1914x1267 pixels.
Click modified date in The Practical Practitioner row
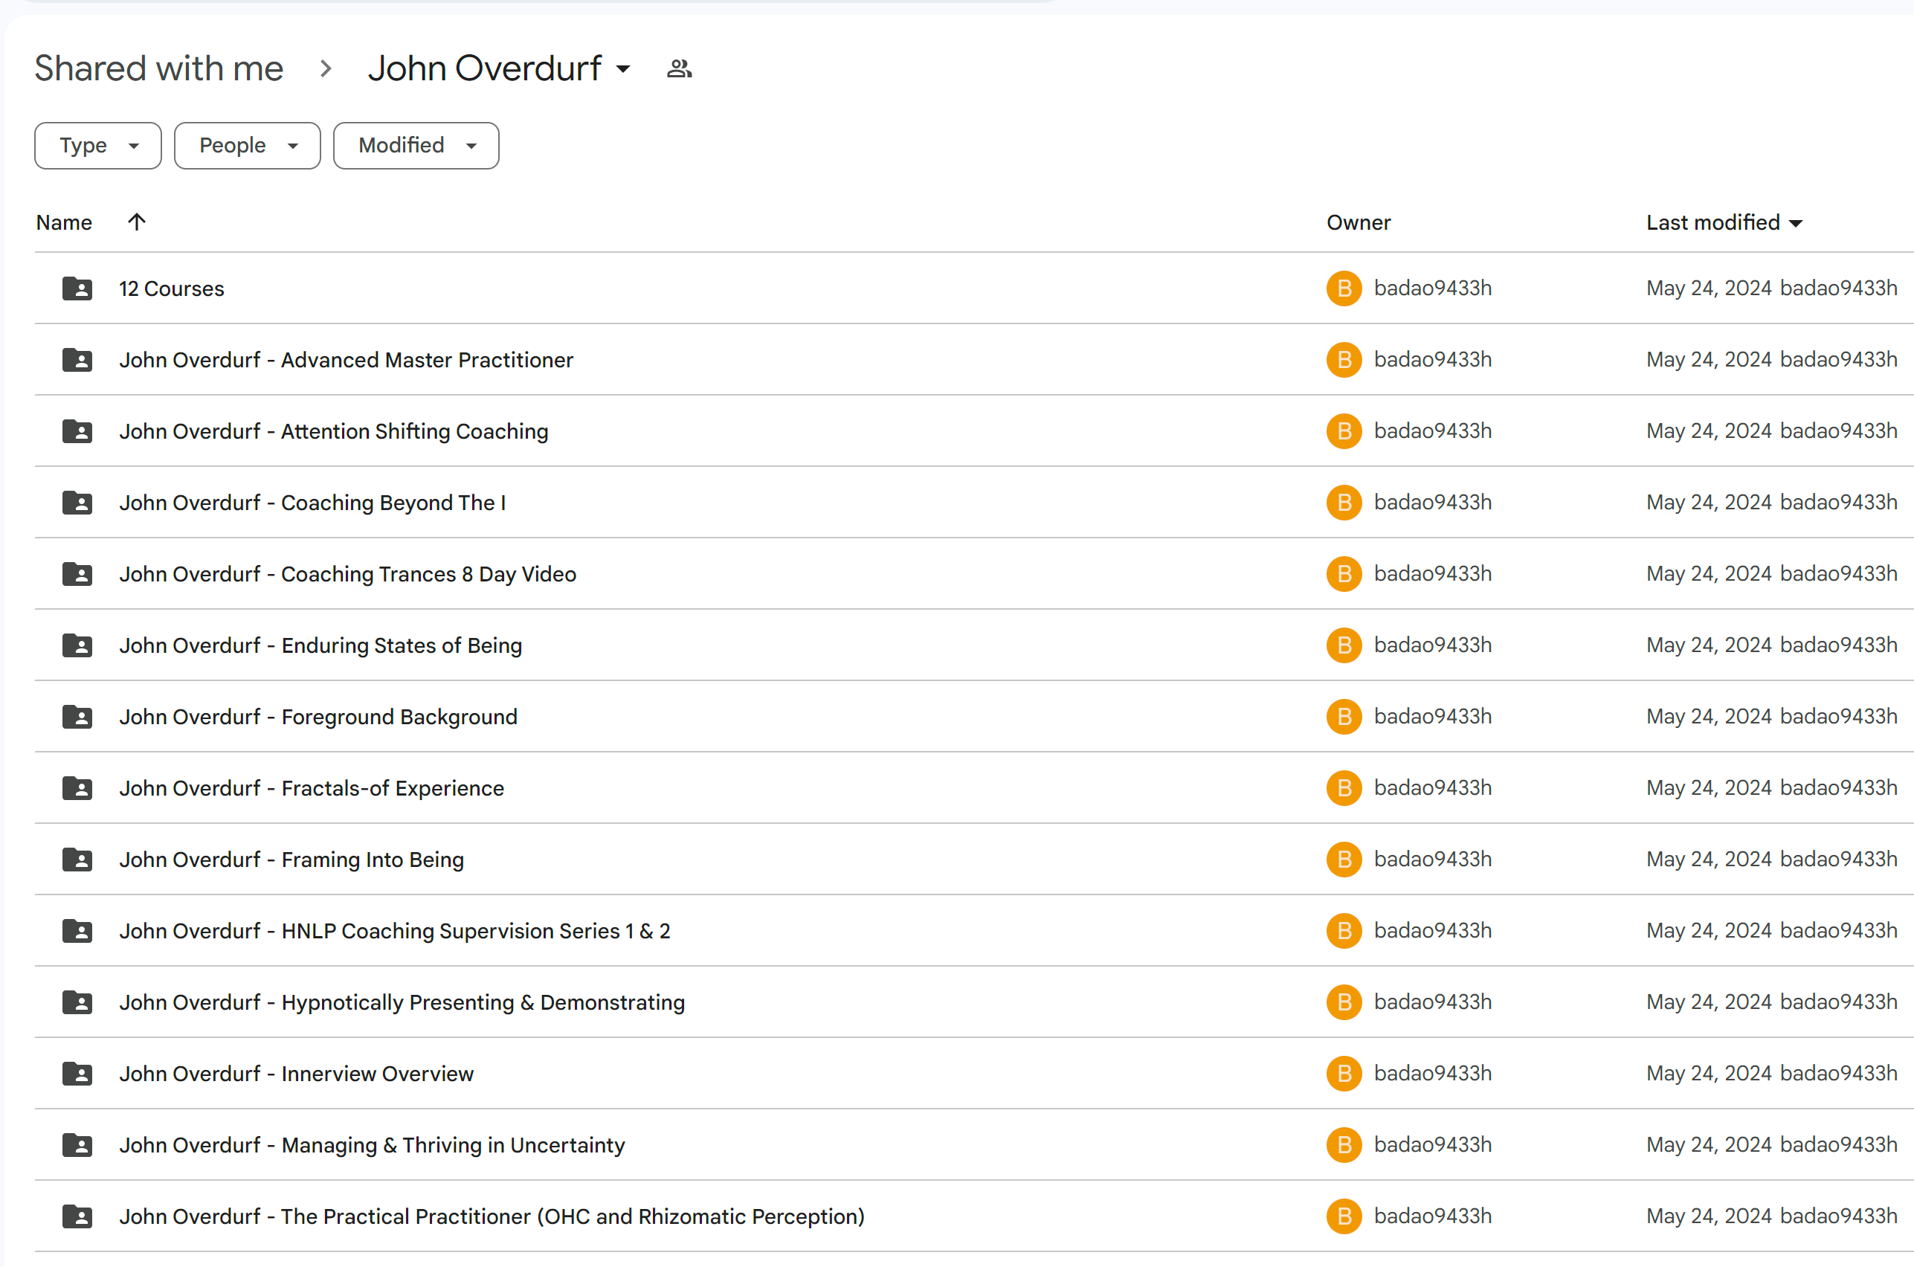click(1709, 1216)
